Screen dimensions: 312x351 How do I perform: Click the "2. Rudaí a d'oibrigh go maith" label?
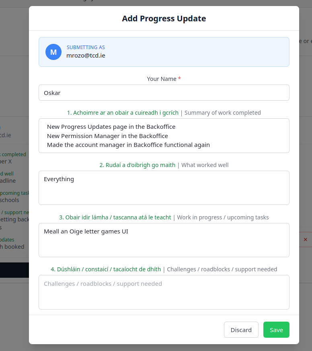[x=137, y=165]
